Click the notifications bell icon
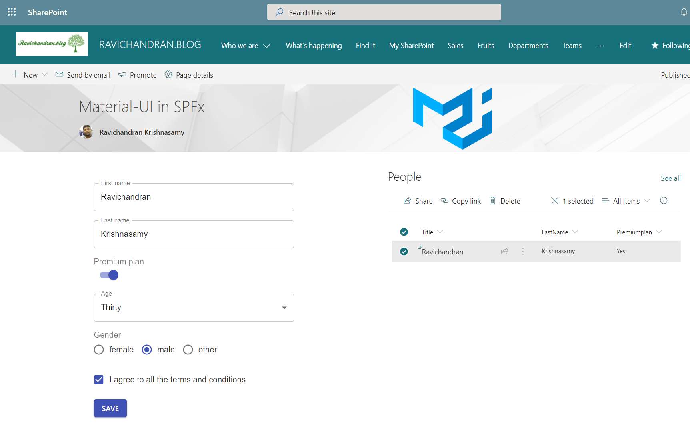This screenshot has height=428, width=690. (x=684, y=12)
